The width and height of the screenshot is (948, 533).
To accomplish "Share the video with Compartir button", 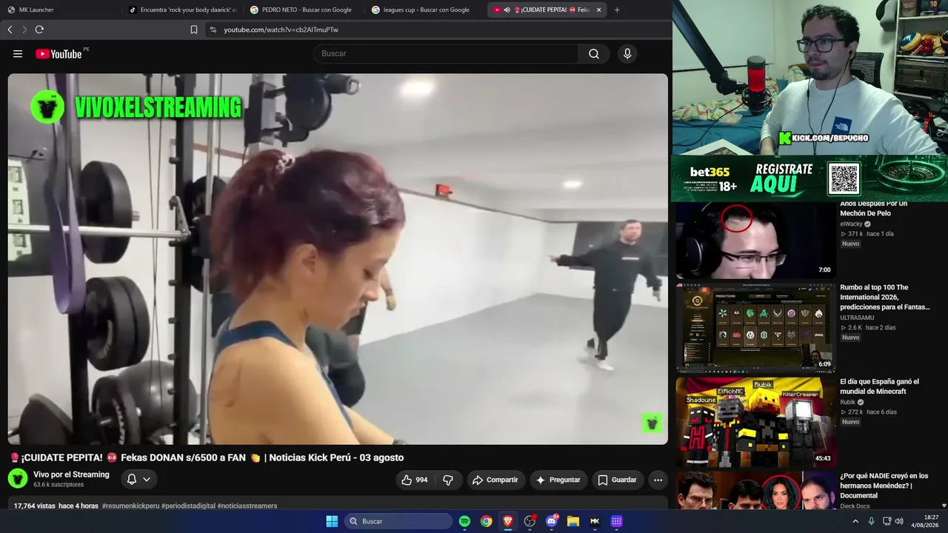I will tap(495, 480).
